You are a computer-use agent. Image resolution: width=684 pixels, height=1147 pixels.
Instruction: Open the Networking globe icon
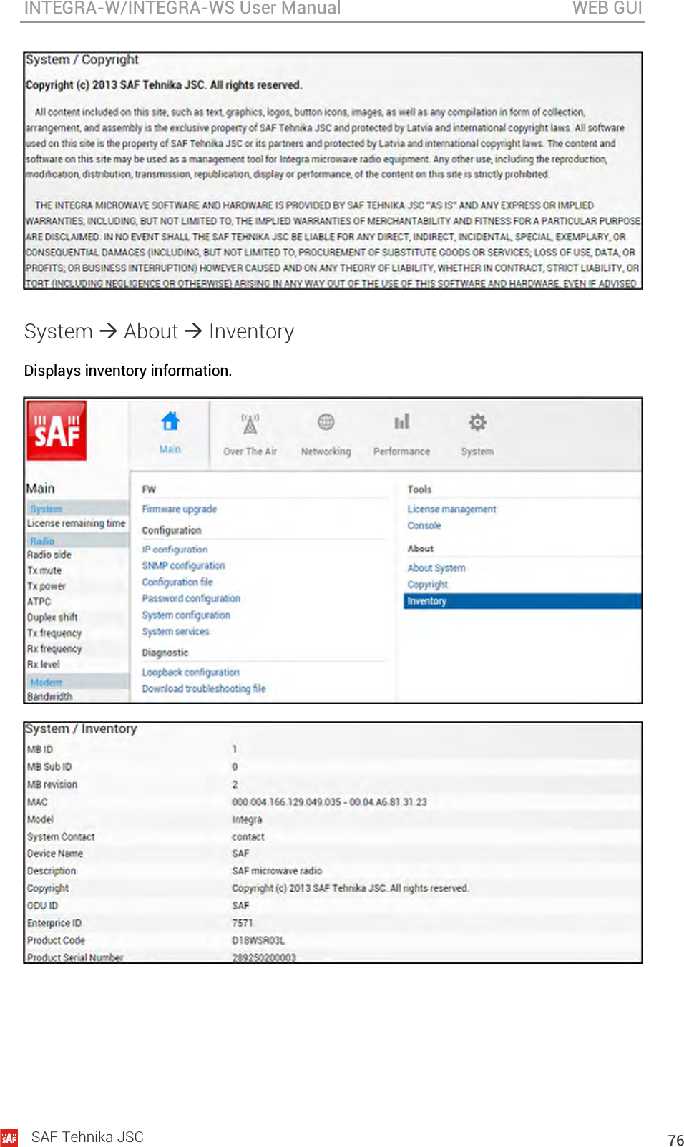[326, 422]
